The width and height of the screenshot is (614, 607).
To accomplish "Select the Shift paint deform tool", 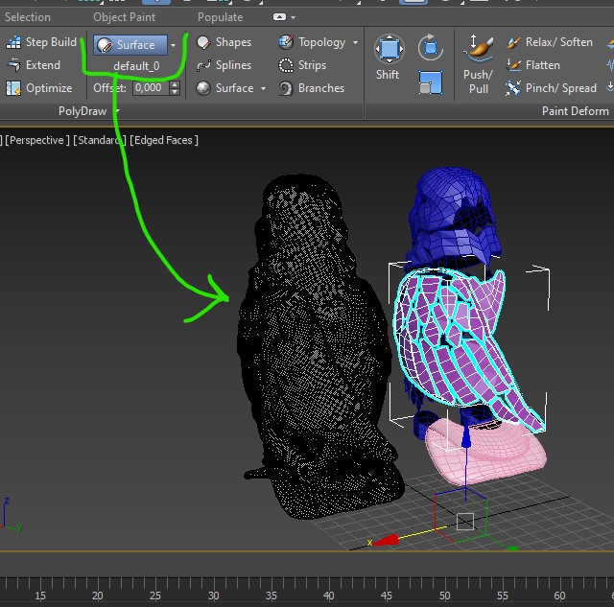I will coord(388,58).
